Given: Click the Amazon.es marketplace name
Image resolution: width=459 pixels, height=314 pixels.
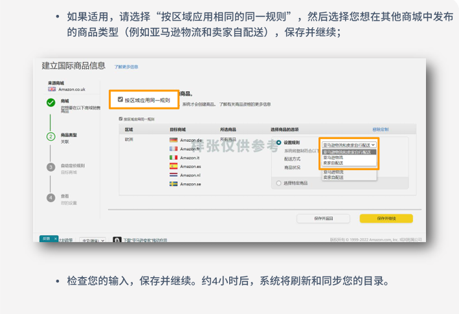Looking at the screenshot, I should (x=190, y=166).
